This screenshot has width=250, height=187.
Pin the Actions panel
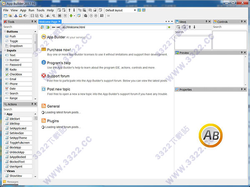pos(32,104)
